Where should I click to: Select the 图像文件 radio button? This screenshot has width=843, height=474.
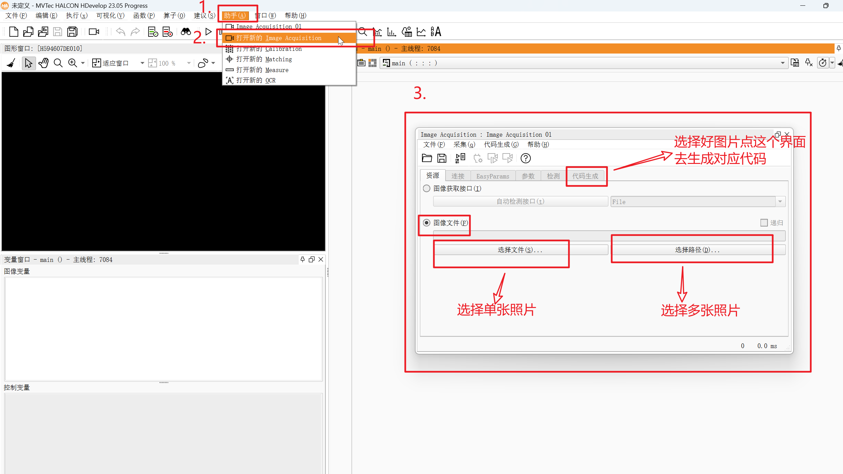[x=427, y=223]
